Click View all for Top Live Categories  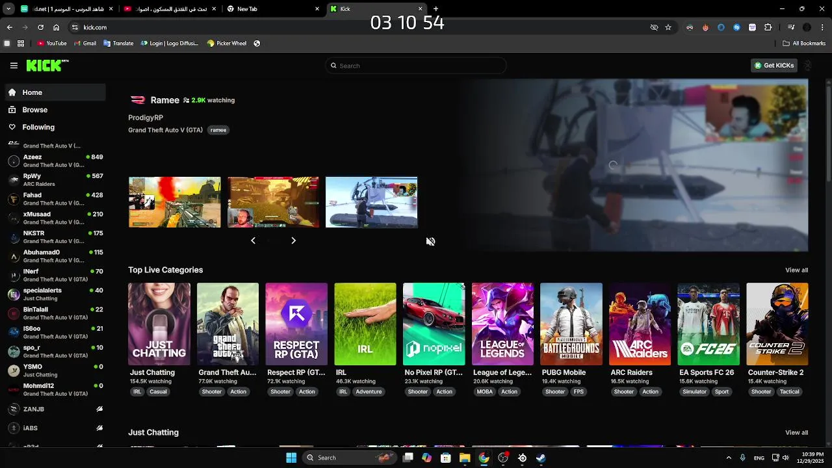(x=796, y=270)
